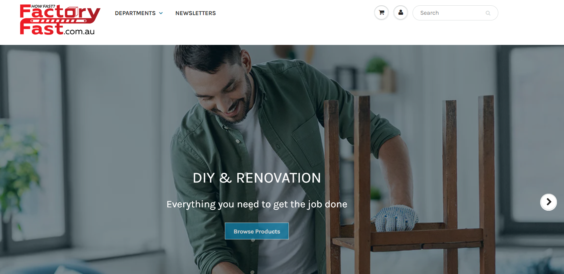Click 'Everything you need to get the job done'
564x274 pixels.
(257, 204)
